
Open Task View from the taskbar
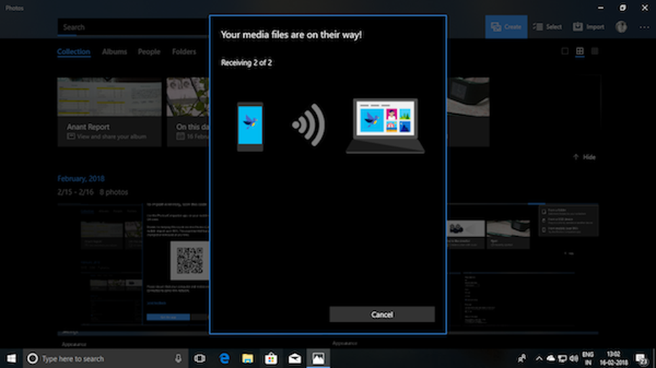(x=200, y=358)
